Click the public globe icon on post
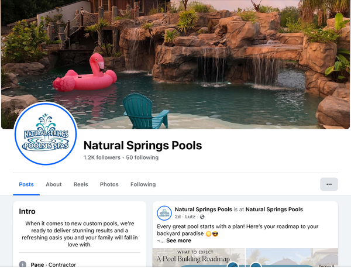The height and width of the screenshot is (268, 351). point(202,217)
